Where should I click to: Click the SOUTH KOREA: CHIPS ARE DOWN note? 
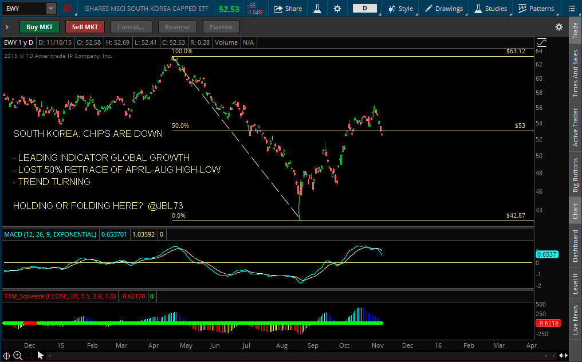[x=88, y=133]
